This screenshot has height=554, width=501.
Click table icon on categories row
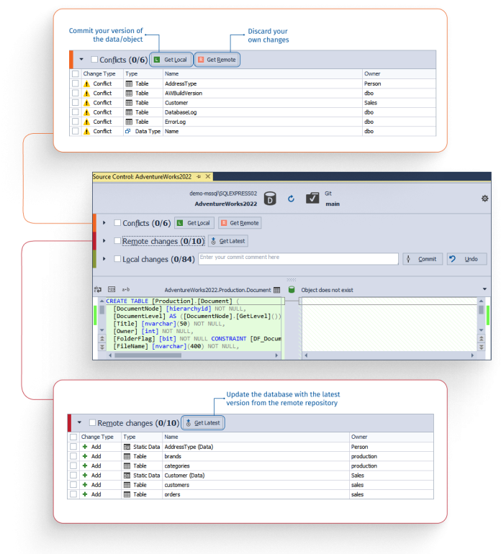coord(127,466)
